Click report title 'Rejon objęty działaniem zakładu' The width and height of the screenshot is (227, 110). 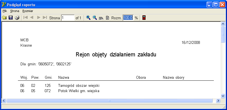coord(116,54)
